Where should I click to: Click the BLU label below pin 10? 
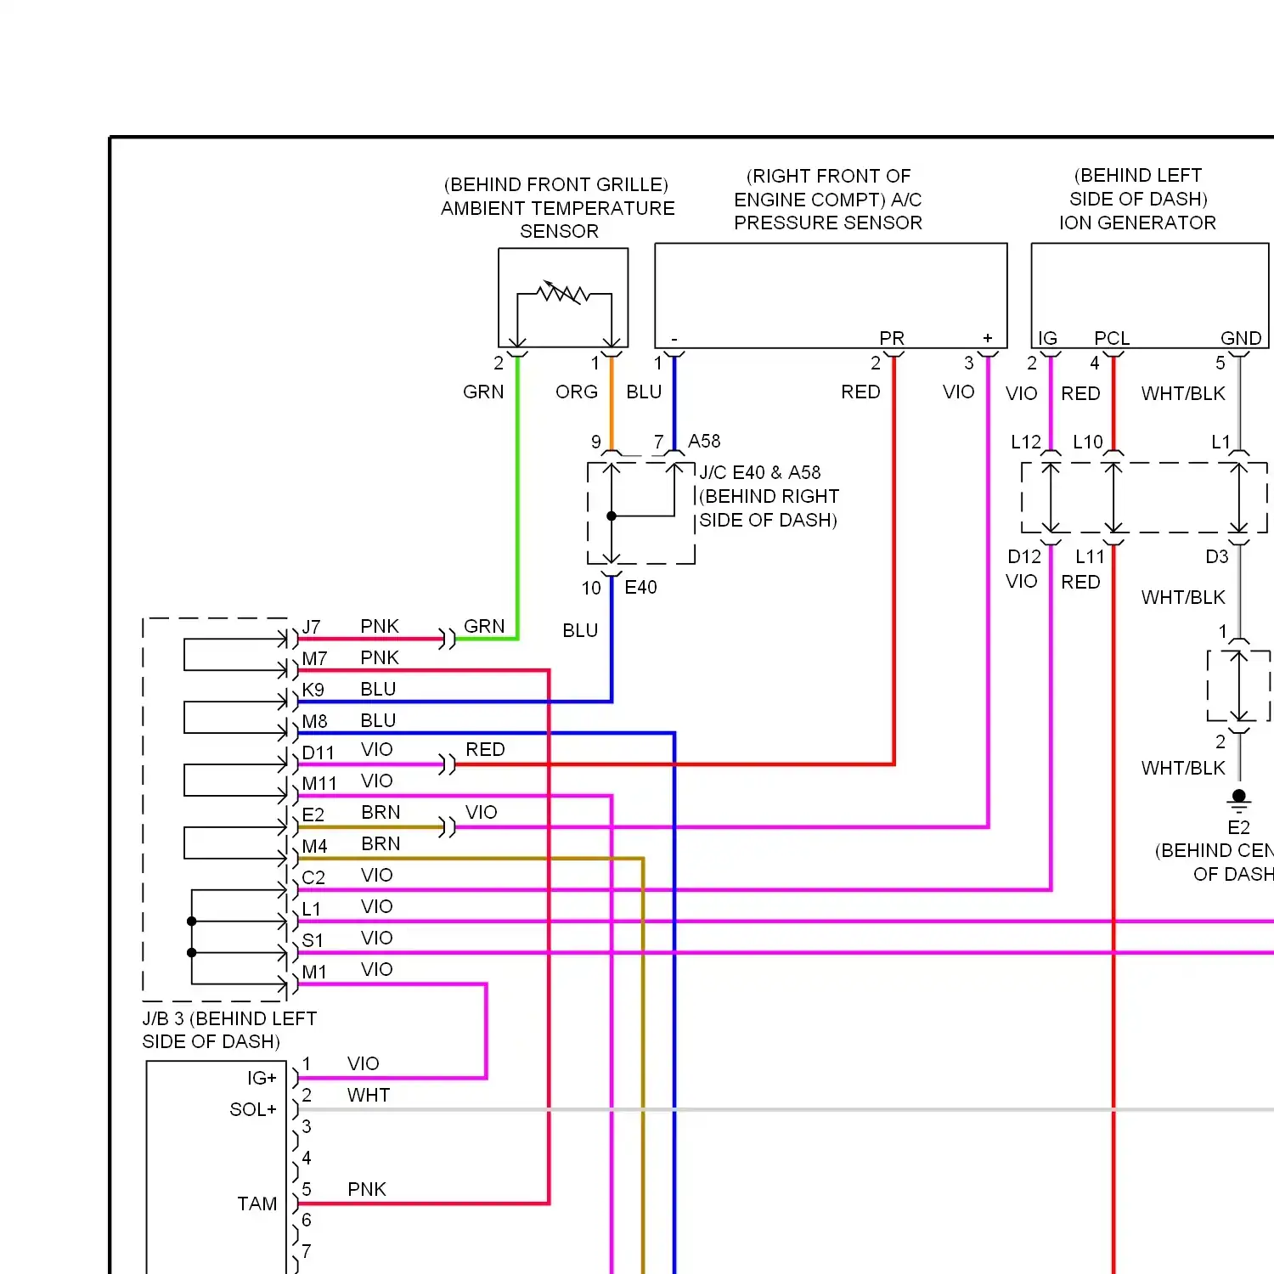pos(580,630)
